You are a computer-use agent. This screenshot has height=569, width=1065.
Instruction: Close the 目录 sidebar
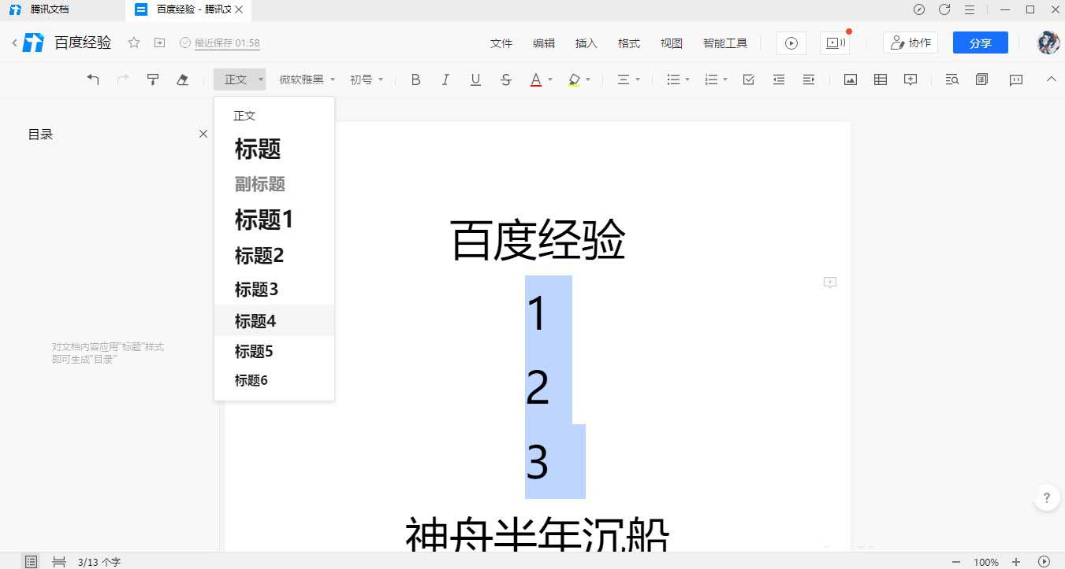click(203, 134)
